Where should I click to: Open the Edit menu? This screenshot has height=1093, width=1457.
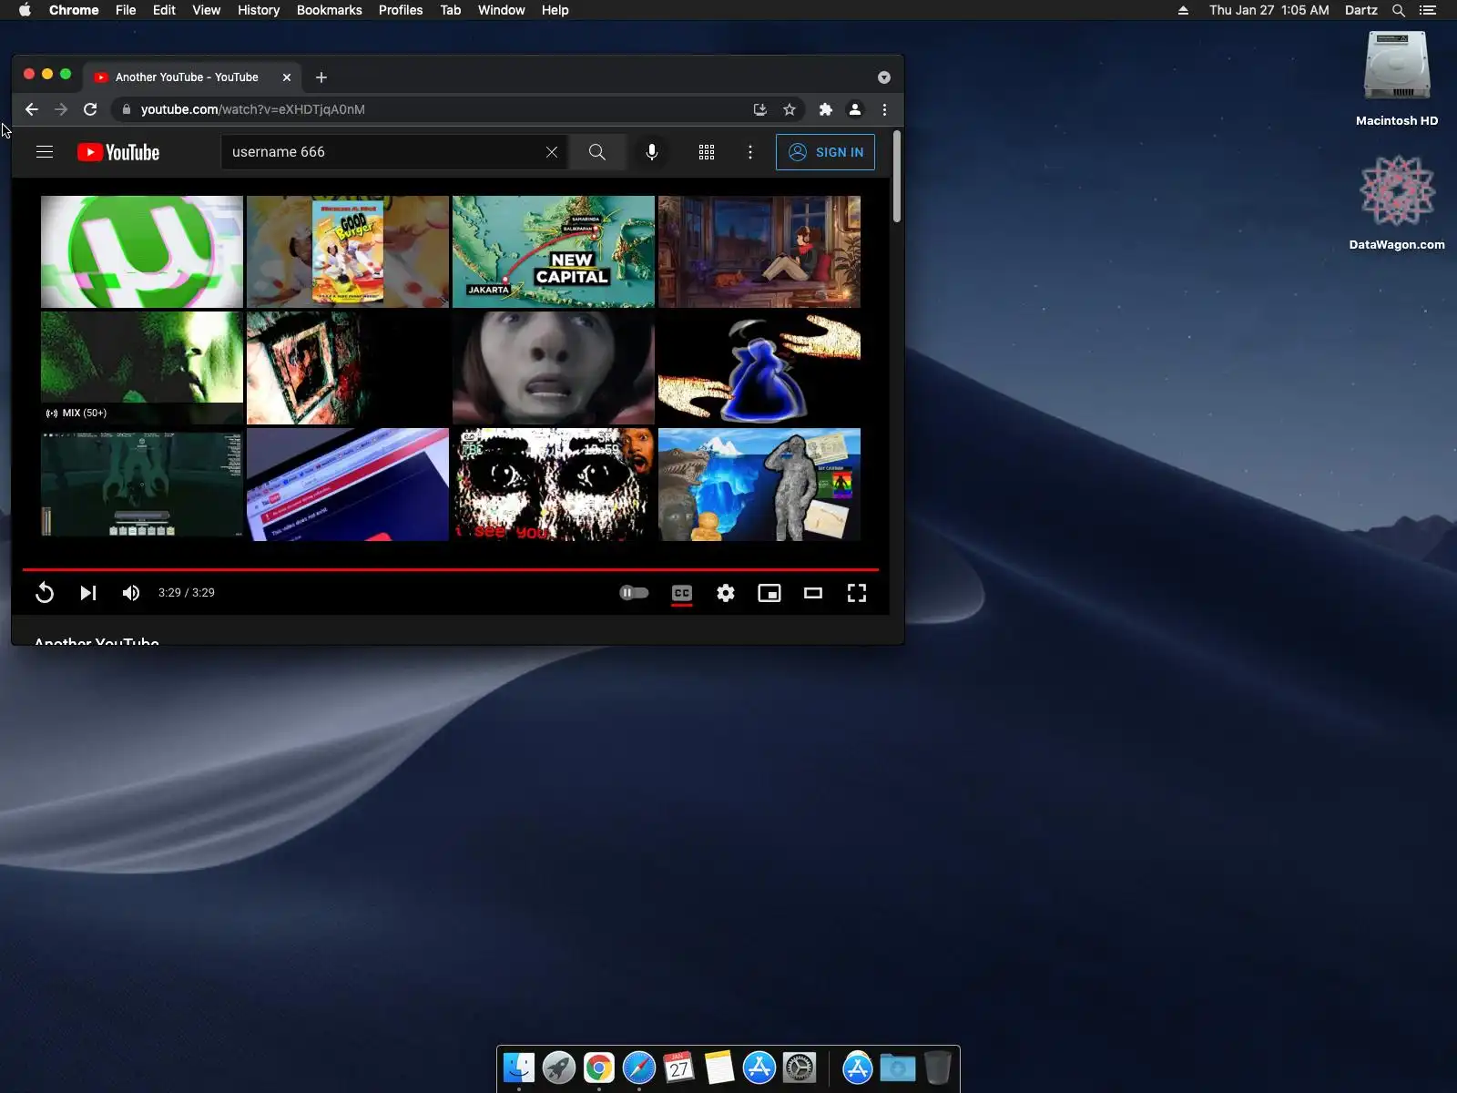coord(164,10)
